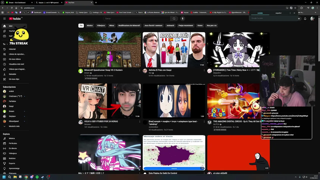
Task: Open the StreamElements bookmark
Action: point(52,12)
